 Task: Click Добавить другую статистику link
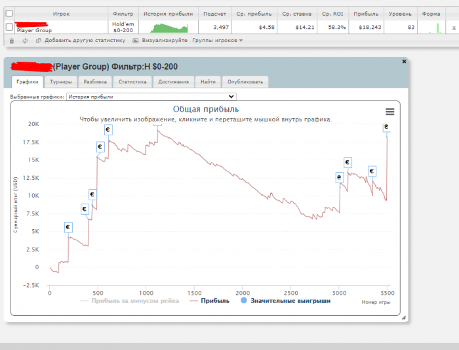click(85, 41)
